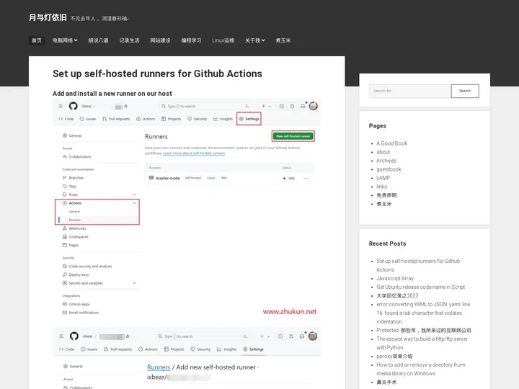Open the links page
This screenshot has height=389, width=519.
(x=381, y=187)
